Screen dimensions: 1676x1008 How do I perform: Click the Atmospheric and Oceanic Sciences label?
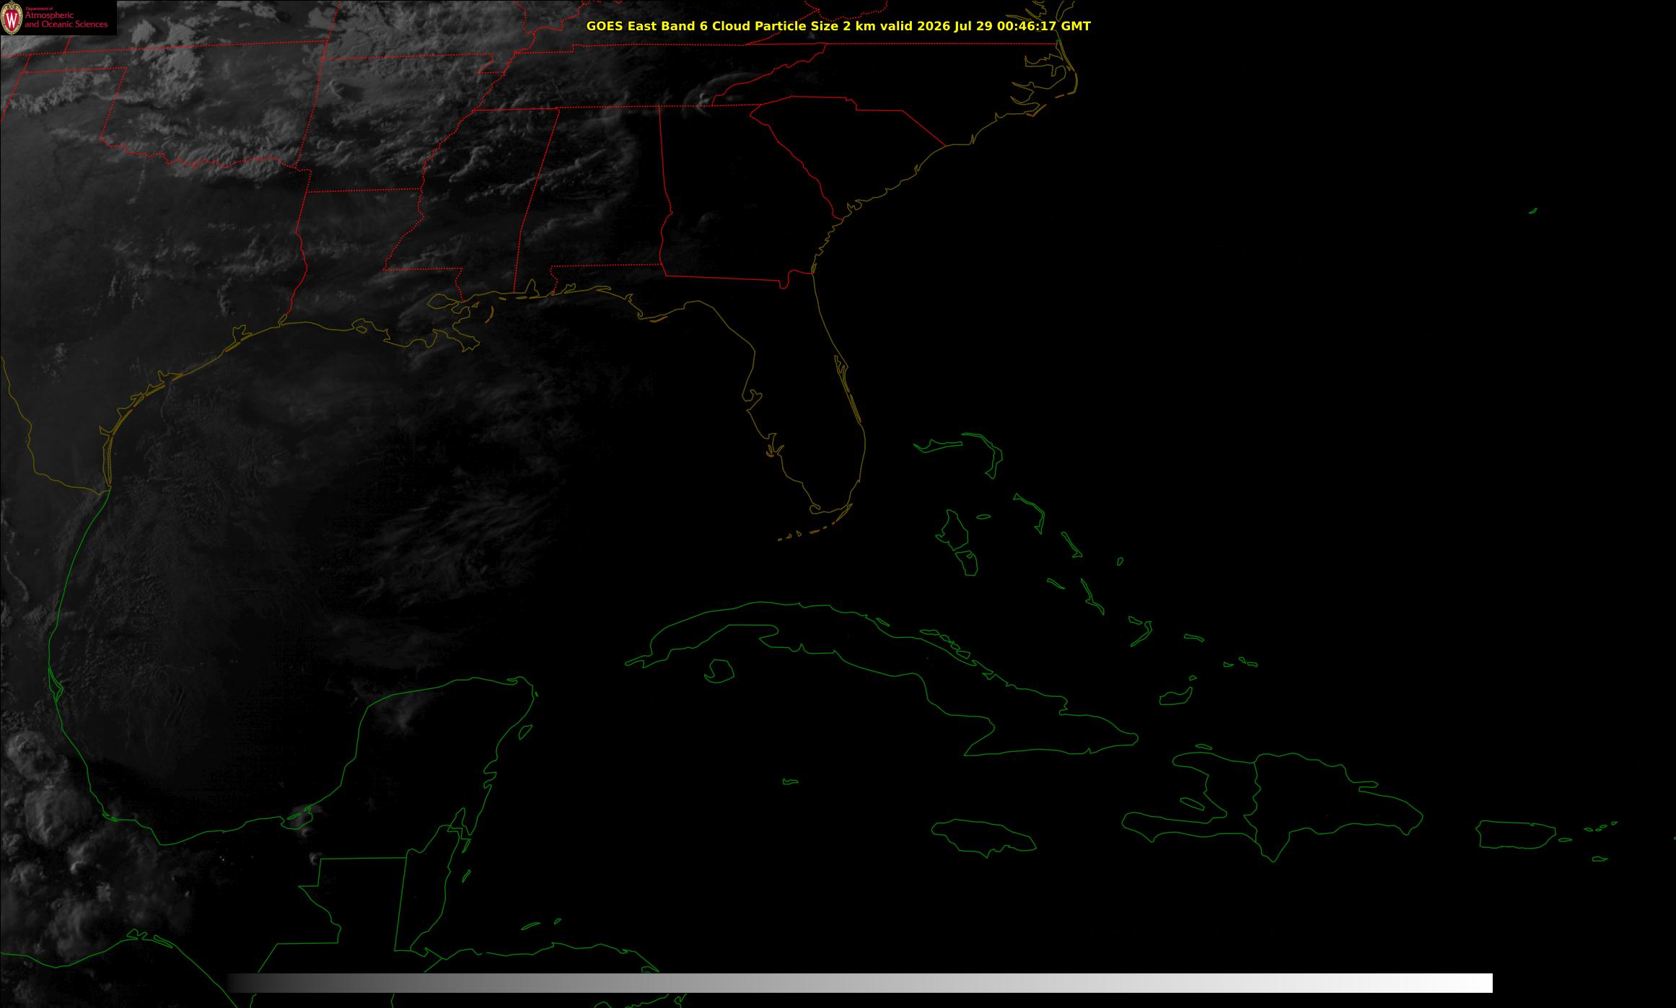(x=66, y=20)
